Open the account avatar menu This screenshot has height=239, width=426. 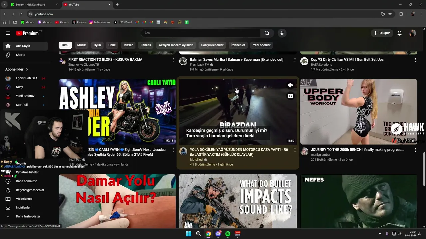point(413,33)
